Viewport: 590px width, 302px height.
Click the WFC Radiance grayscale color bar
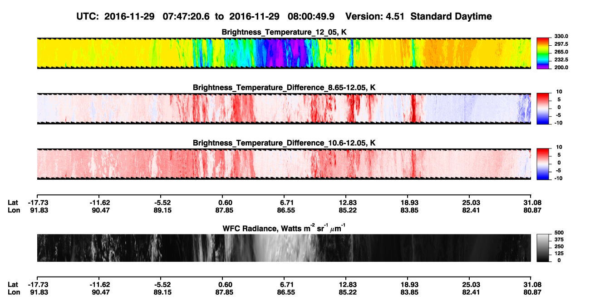coord(542,248)
